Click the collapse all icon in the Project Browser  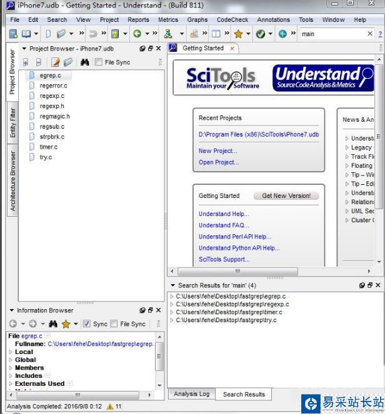click(x=39, y=62)
